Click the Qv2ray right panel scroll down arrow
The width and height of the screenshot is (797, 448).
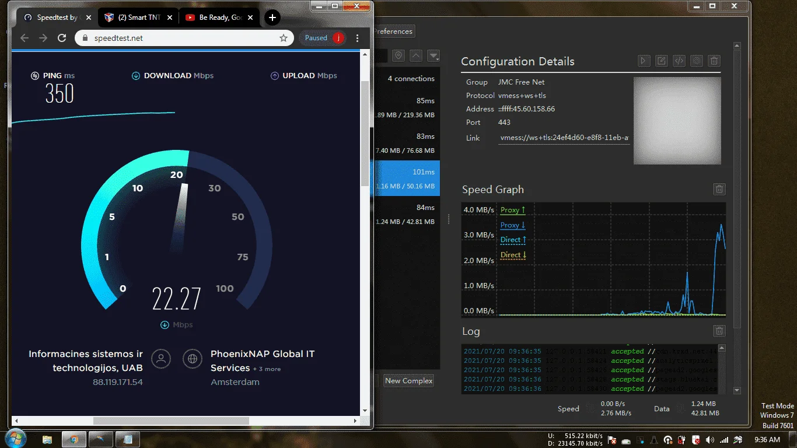pos(737,390)
